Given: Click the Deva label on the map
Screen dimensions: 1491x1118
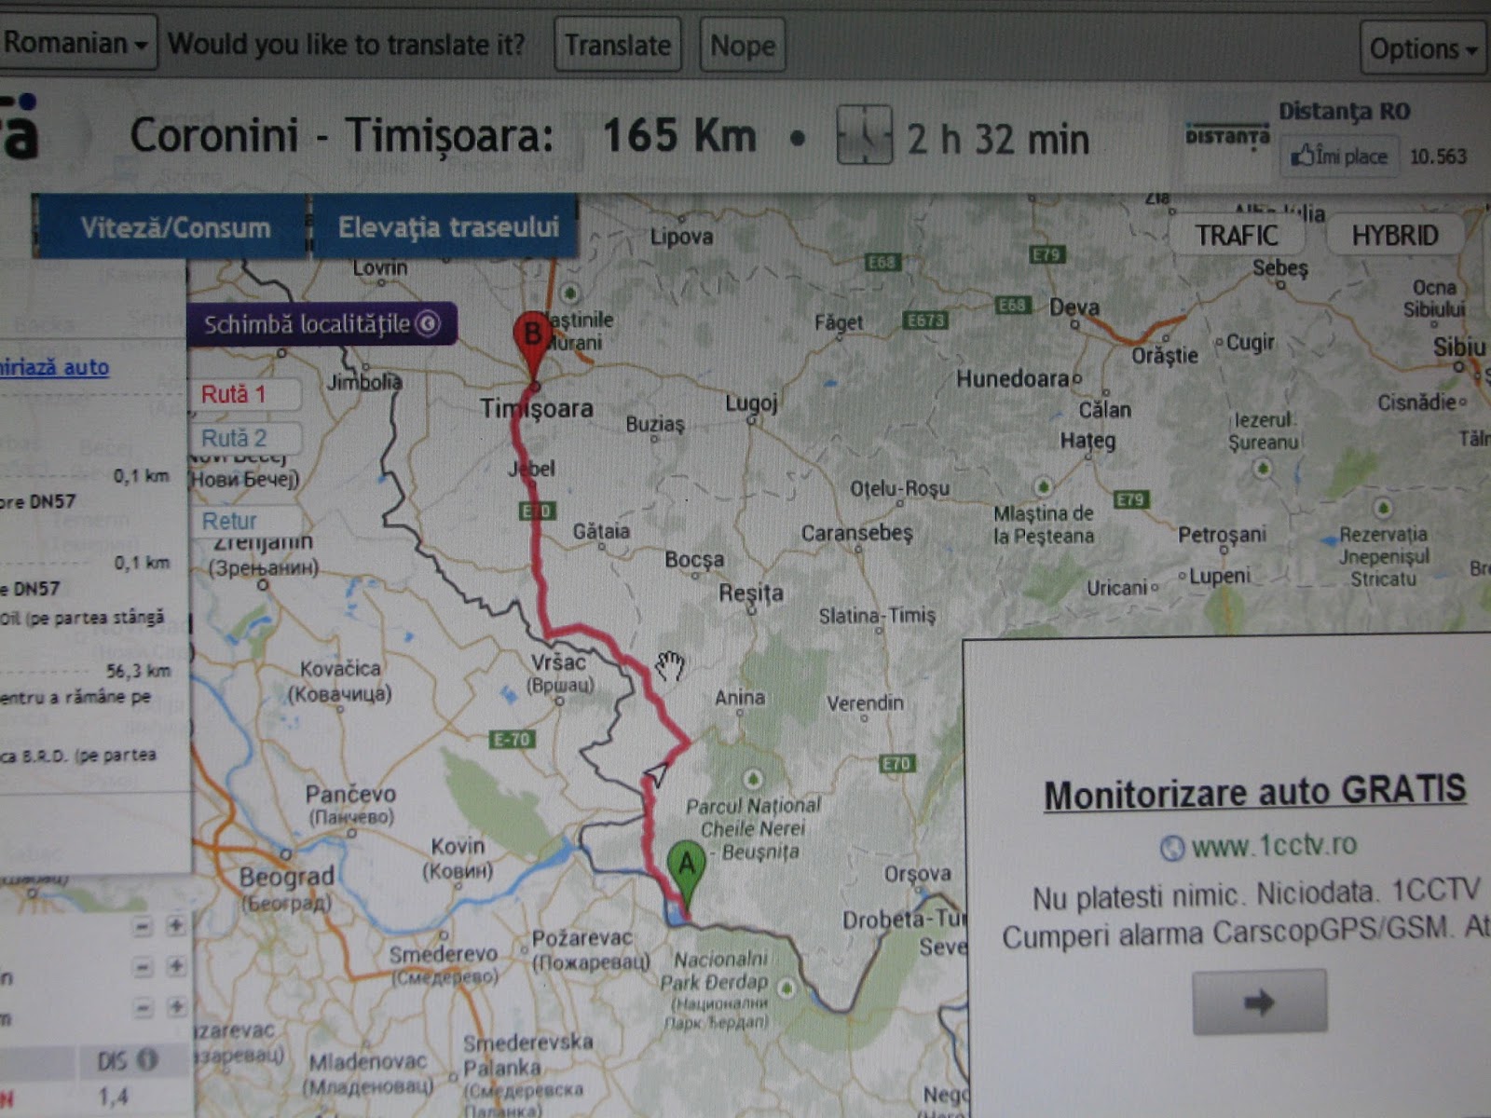Looking at the screenshot, I should 1074,307.
